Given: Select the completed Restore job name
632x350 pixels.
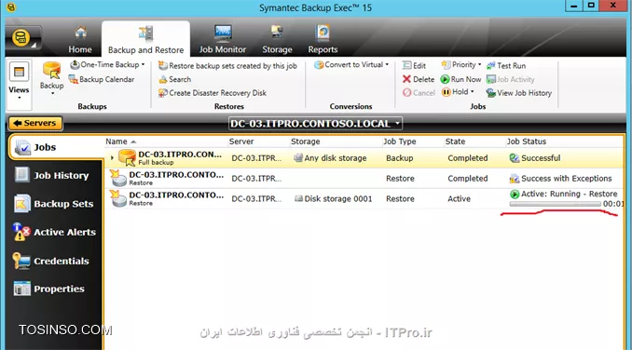Looking at the screenshot, I should pyautogui.click(x=176, y=175).
